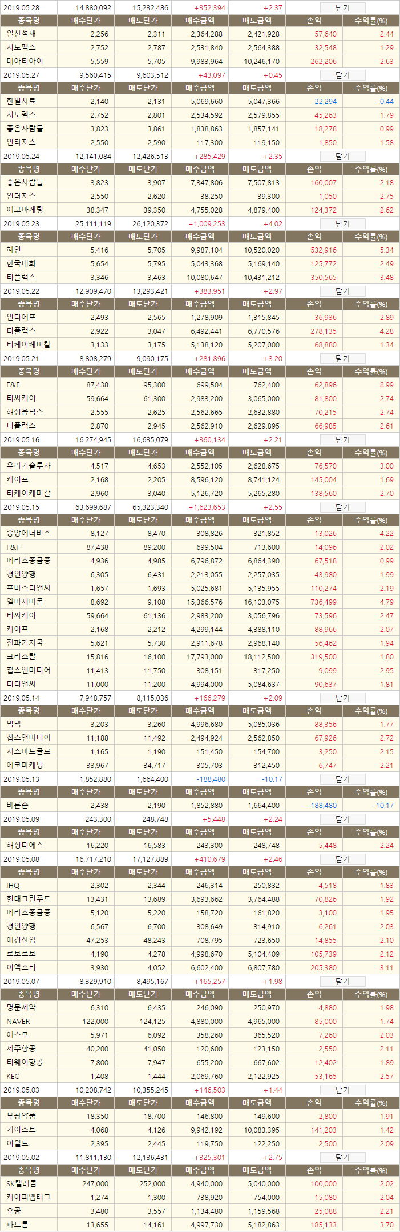Click 닫기 next to 2019.05.02
This screenshot has width=400, height=1232.
[342, 1158]
